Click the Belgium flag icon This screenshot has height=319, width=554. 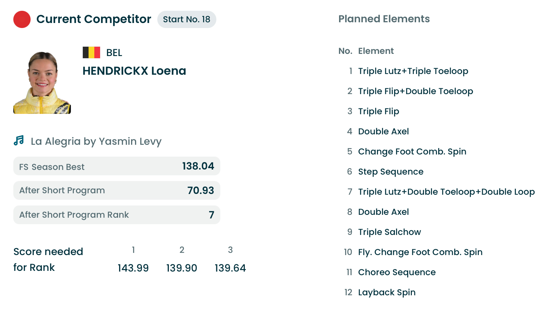(91, 52)
